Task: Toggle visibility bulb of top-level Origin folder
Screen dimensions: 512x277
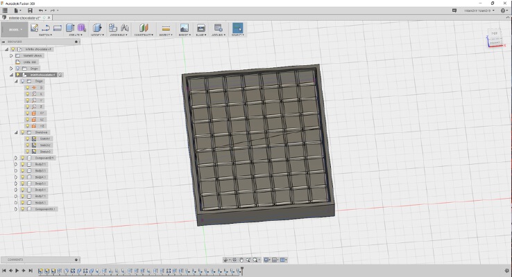Action: pos(17,69)
